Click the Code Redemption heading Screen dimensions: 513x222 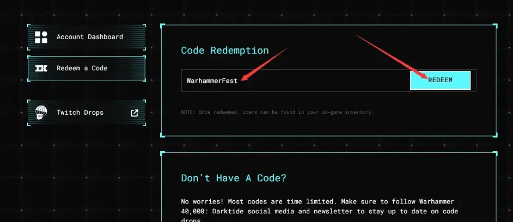point(224,51)
